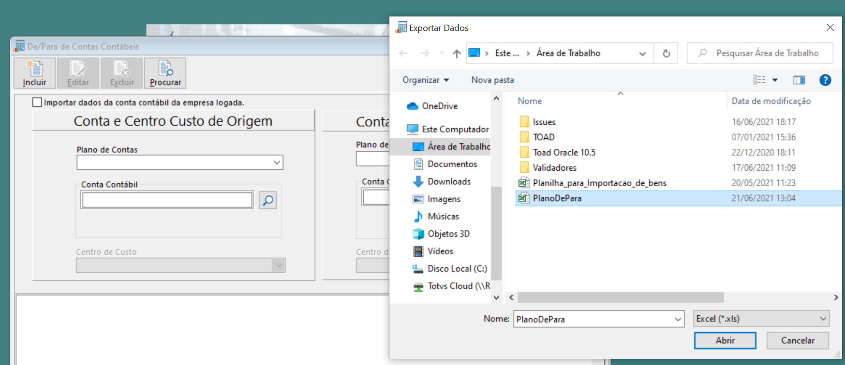Screen dimensions: 845x365
Task: Select the TOAD folder
Action: pos(543,137)
